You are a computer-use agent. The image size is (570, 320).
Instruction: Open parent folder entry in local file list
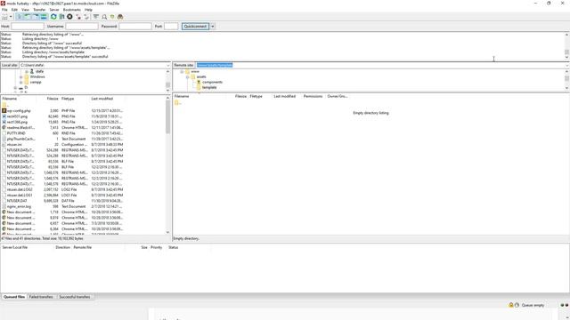point(5,105)
